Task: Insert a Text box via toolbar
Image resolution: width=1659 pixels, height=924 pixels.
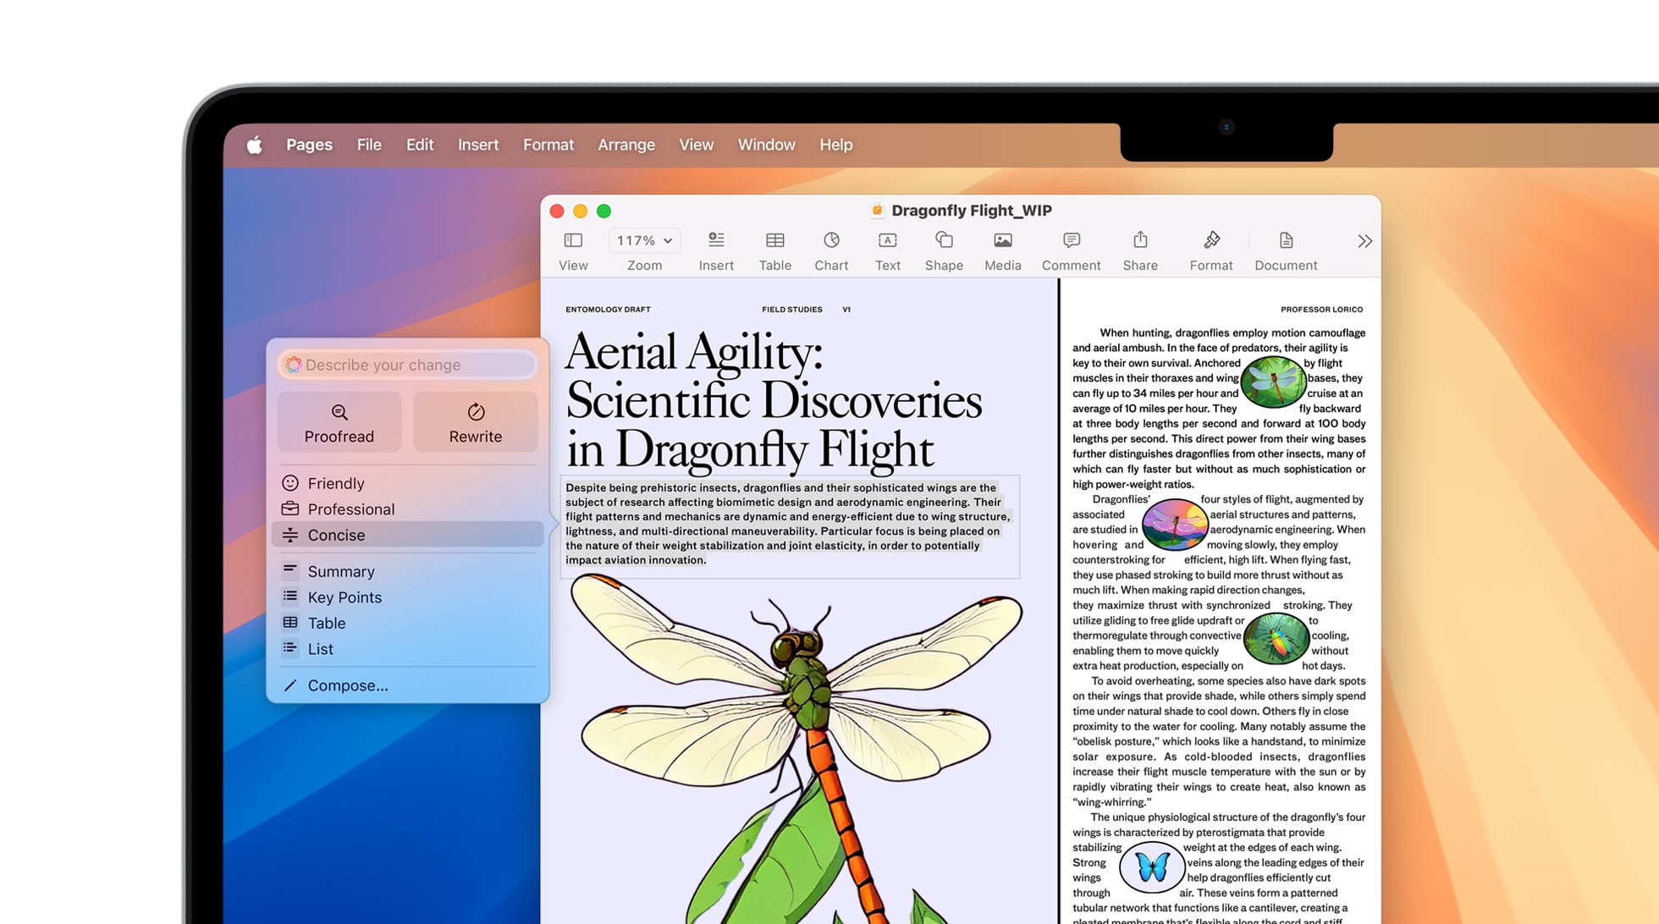Action: pyautogui.click(x=887, y=241)
